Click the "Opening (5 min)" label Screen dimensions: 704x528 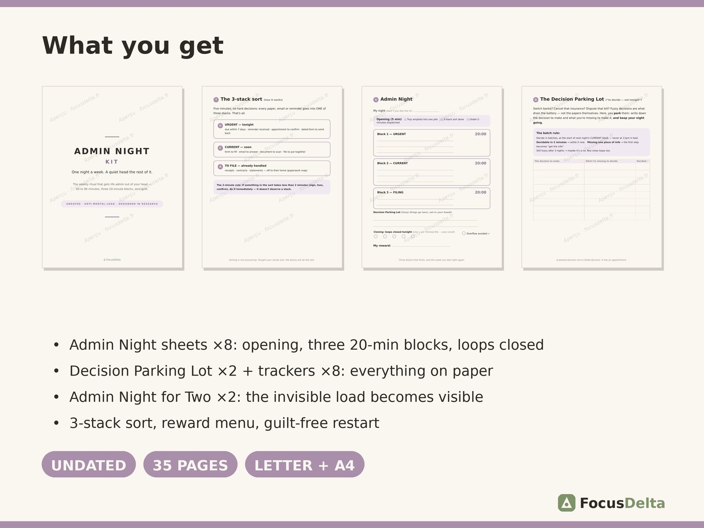(x=389, y=119)
